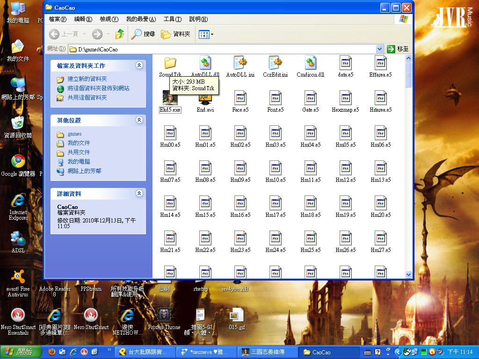Click the 建立新的資料夾 link
The height and width of the screenshot is (359, 479).
pyautogui.click(x=87, y=79)
